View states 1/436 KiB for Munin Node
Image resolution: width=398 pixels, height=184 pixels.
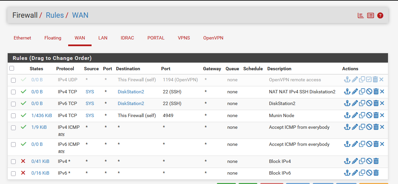coord(42,115)
